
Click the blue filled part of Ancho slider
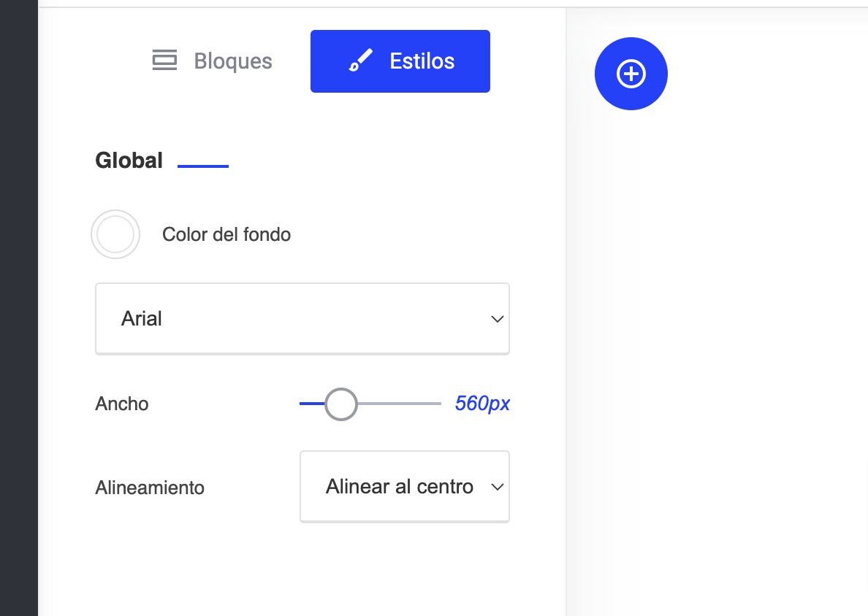point(311,404)
